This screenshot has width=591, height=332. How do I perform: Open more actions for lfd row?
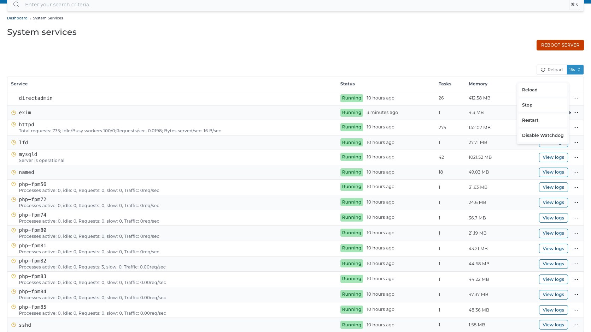tap(576, 143)
